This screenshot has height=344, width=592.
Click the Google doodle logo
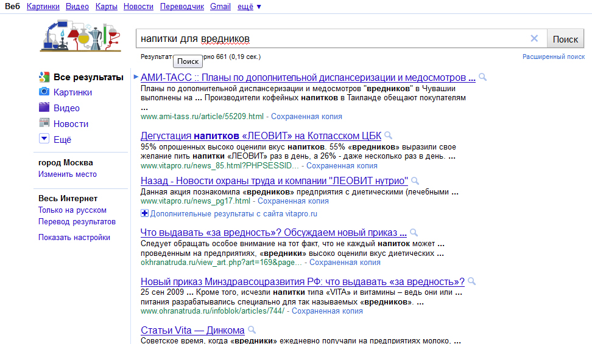point(80,36)
